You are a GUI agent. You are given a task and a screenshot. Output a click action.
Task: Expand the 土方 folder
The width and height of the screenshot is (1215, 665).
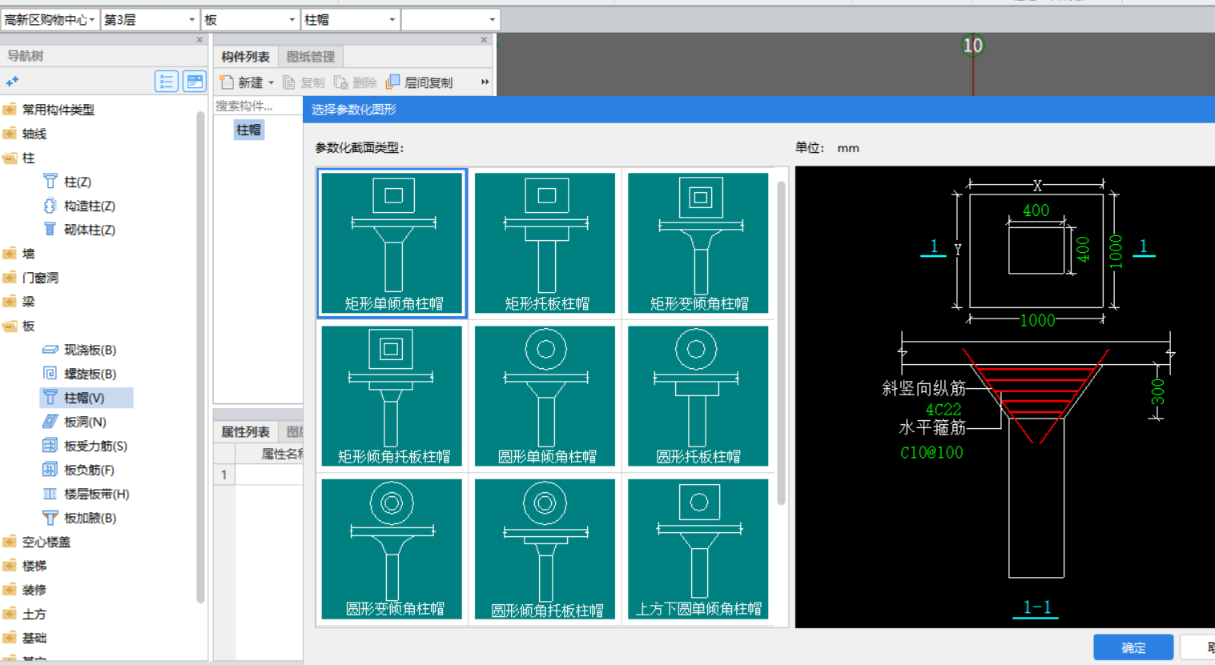pyautogui.click(x=10, y=614)
